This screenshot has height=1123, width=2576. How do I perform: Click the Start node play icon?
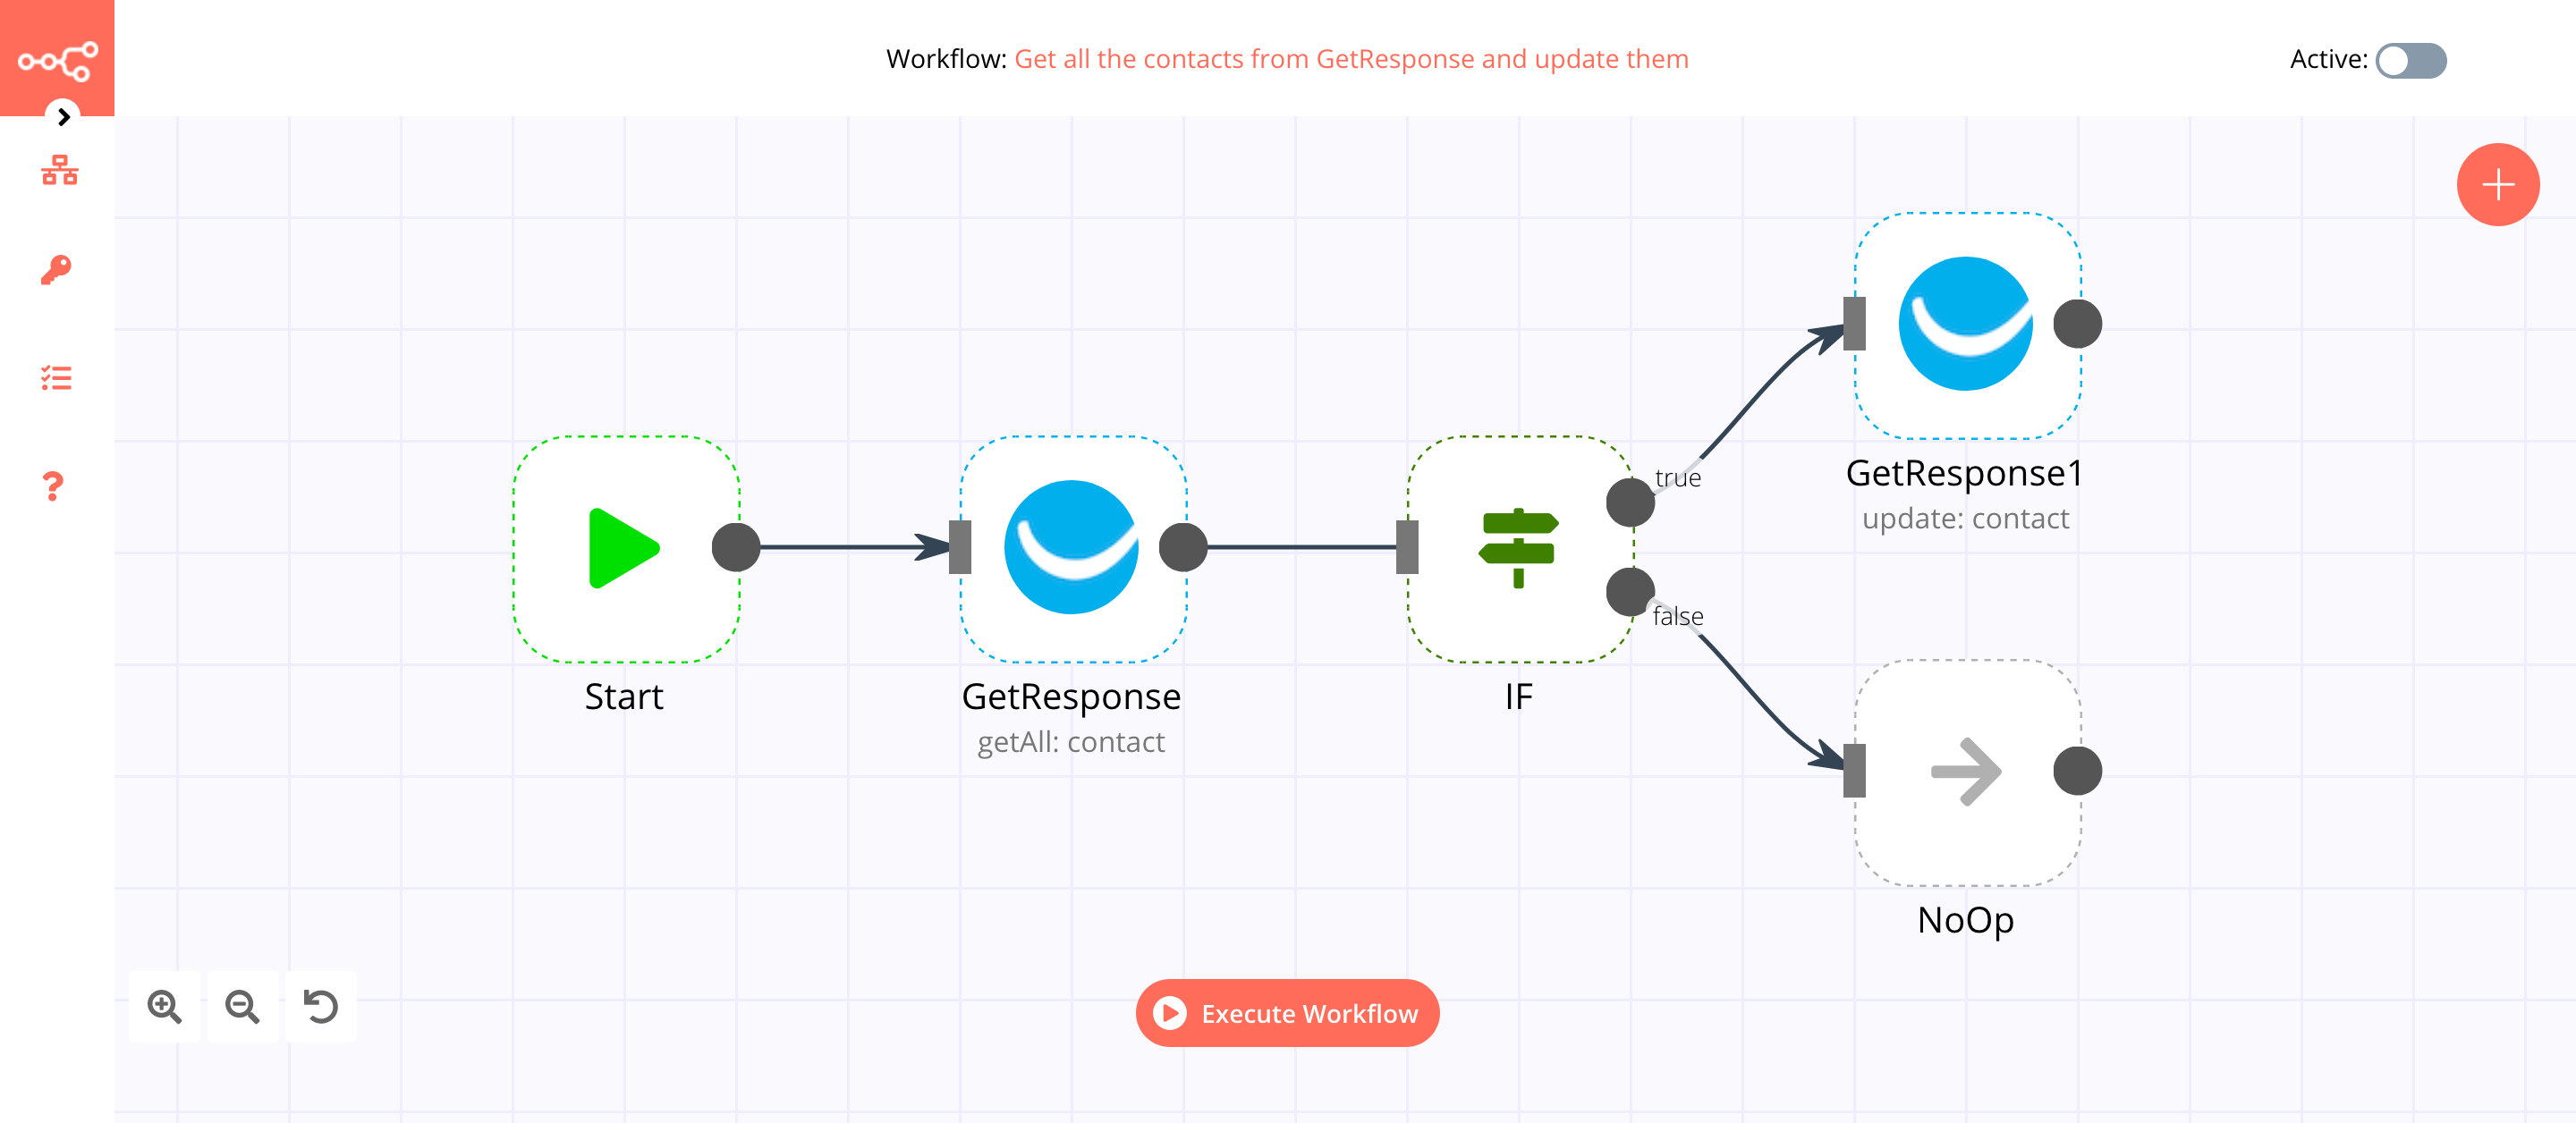coord(621,548)
